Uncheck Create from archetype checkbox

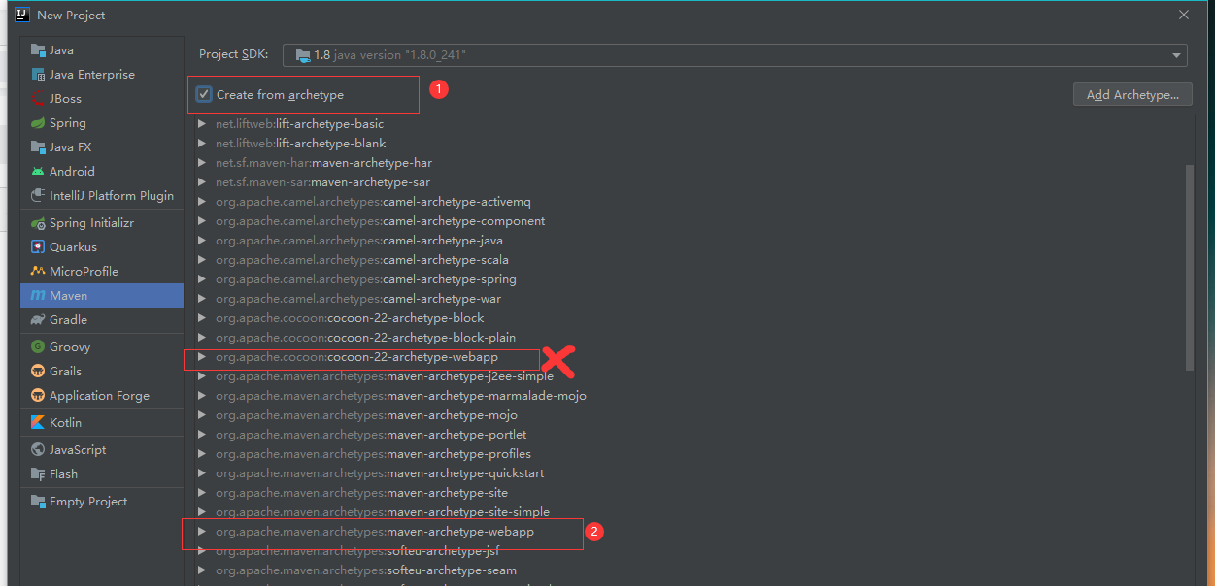click(204, 94)
